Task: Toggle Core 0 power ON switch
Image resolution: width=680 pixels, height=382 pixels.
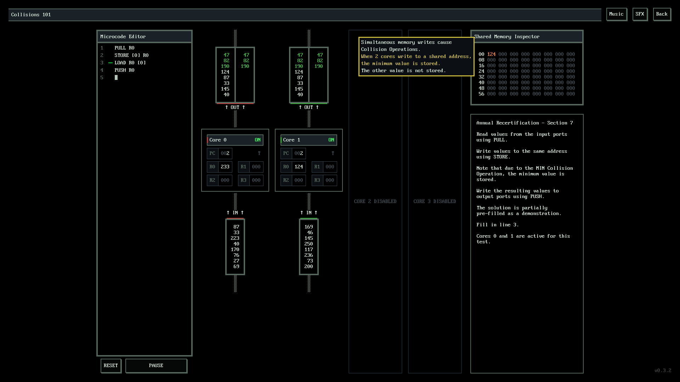Action: tap(257, 140)
